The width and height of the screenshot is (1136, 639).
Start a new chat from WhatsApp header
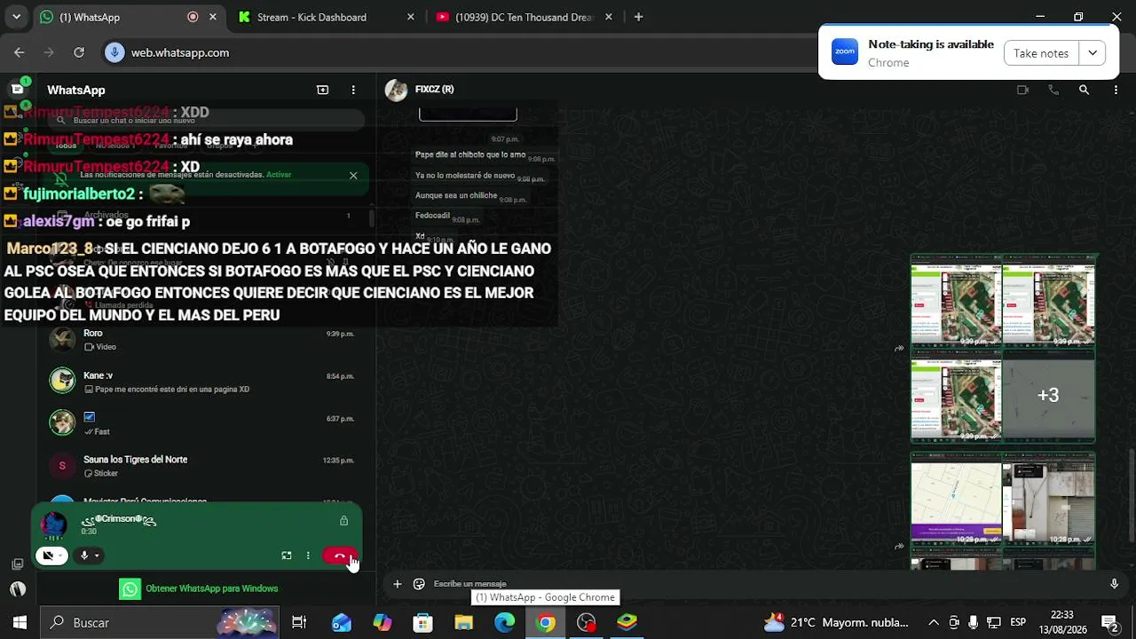[x=323, y=90]
